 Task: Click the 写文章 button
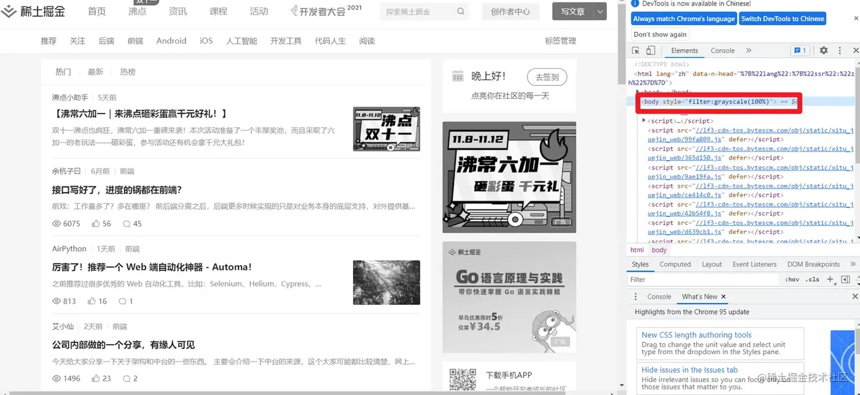click(x=573, y=11)
